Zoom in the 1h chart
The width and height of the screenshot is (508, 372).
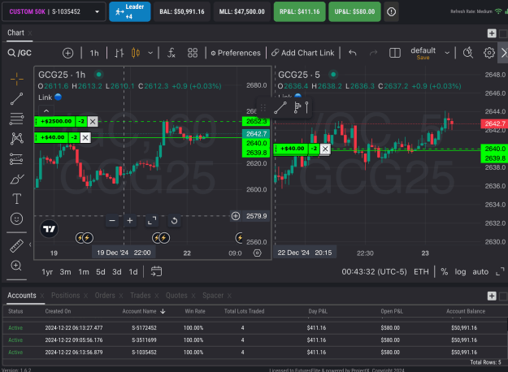coord(130,220)
